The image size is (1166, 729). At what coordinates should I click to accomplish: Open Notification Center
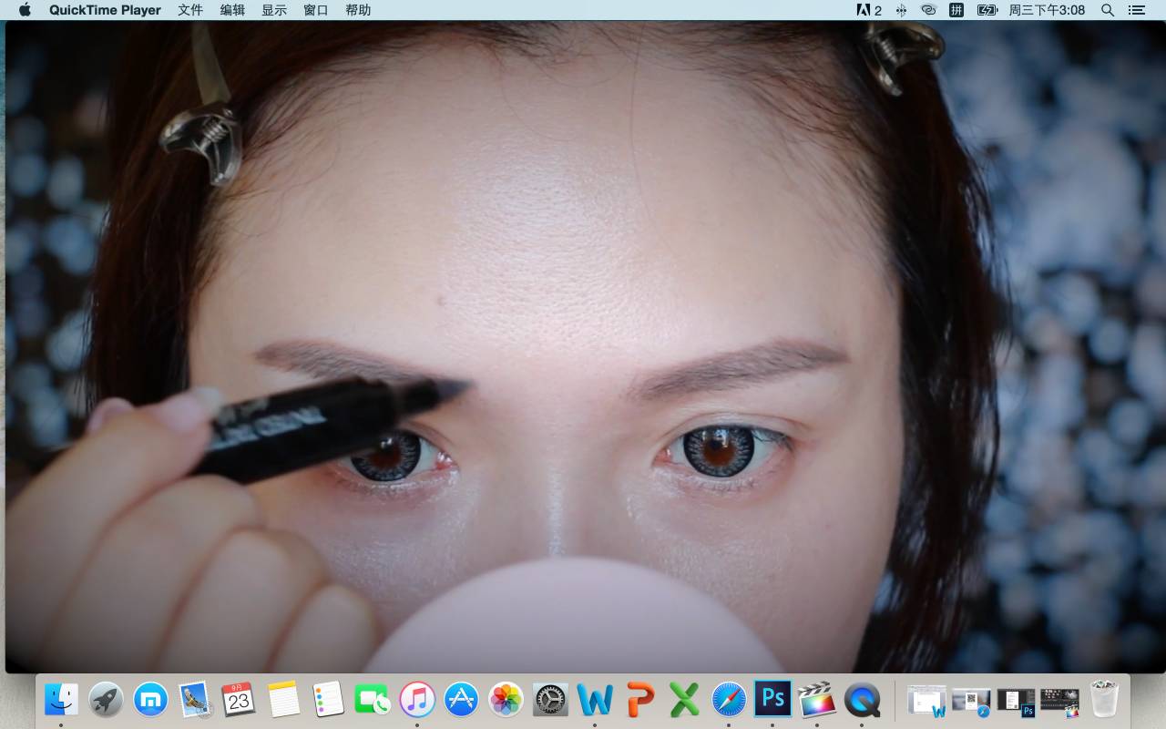coord(1136,10)
